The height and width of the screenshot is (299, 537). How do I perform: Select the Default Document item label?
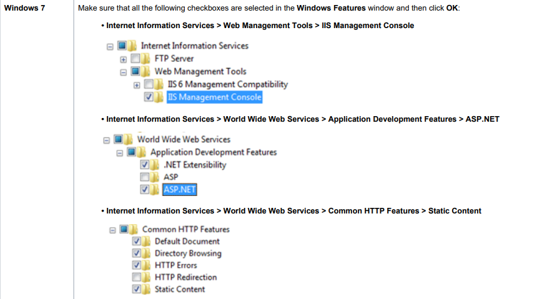(187, 242)
